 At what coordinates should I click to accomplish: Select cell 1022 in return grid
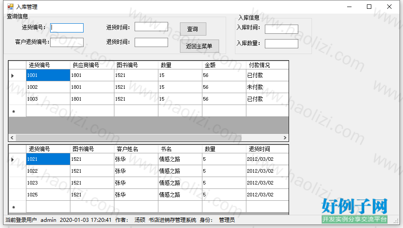pyautogui.click(x=48, y=171)
